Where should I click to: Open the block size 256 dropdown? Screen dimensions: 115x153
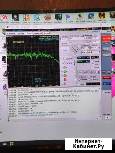pos(86,48)
